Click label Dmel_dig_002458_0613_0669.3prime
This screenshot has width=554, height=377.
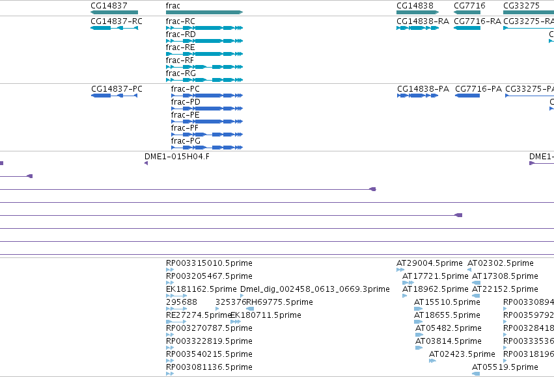coord(315,289)
